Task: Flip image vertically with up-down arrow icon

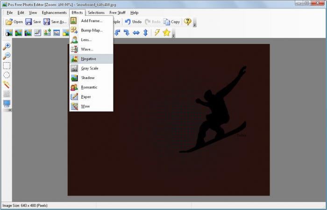Action: click(x=146, y=33)
